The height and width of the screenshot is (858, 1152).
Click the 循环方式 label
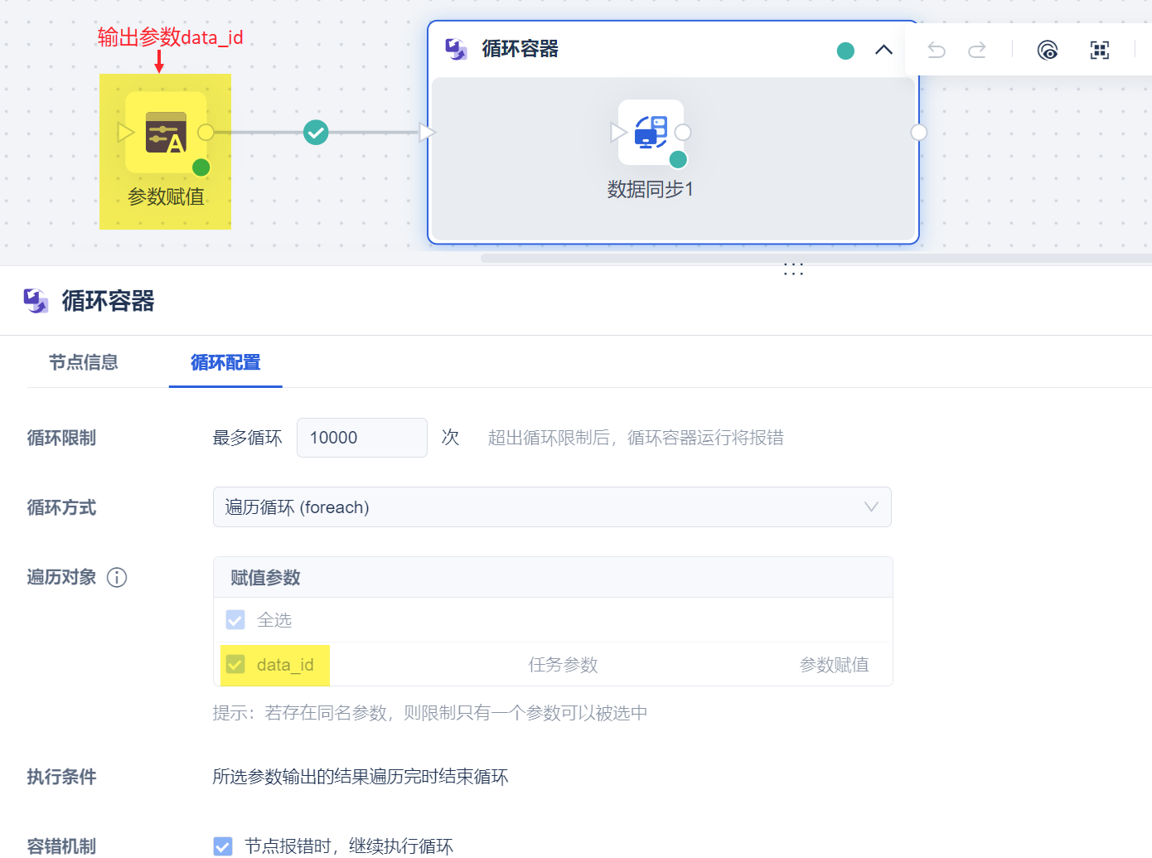[x=61, y=507]
